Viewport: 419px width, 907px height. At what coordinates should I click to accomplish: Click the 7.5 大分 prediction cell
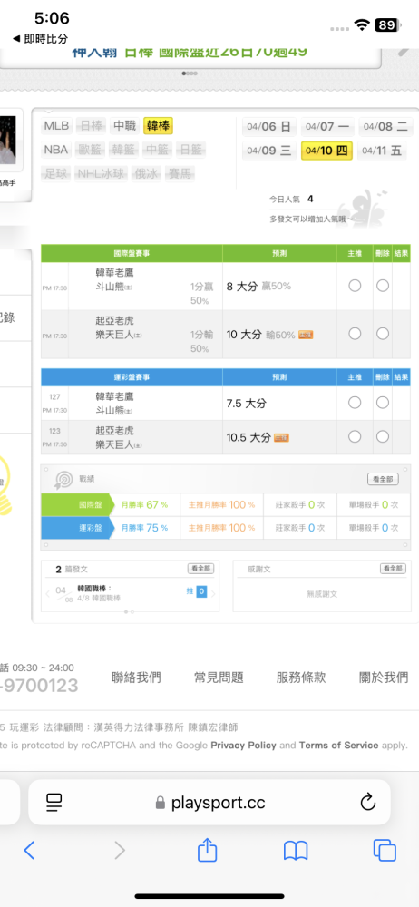279,404
